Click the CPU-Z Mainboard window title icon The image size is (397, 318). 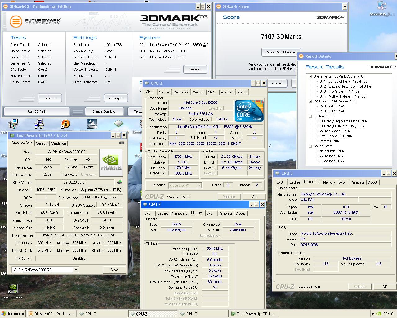277,173
